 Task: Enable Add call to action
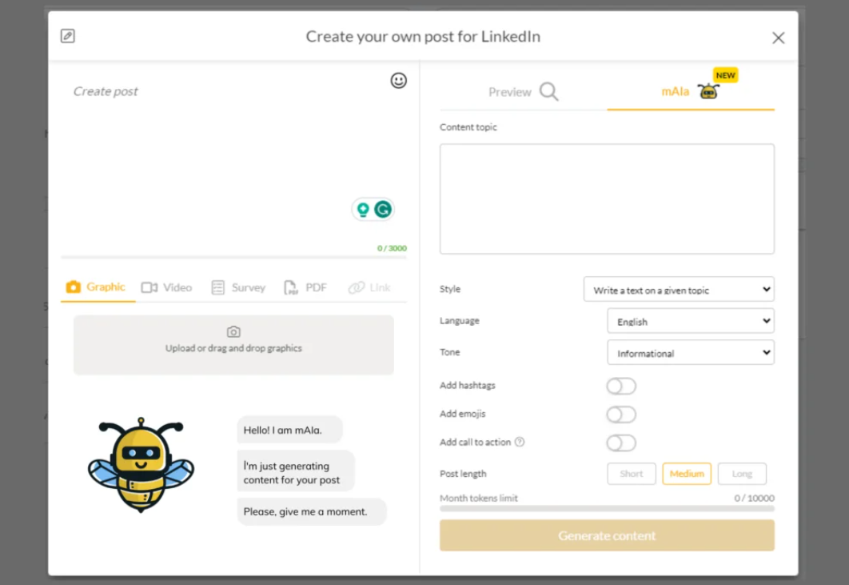[x=621, y=443]
